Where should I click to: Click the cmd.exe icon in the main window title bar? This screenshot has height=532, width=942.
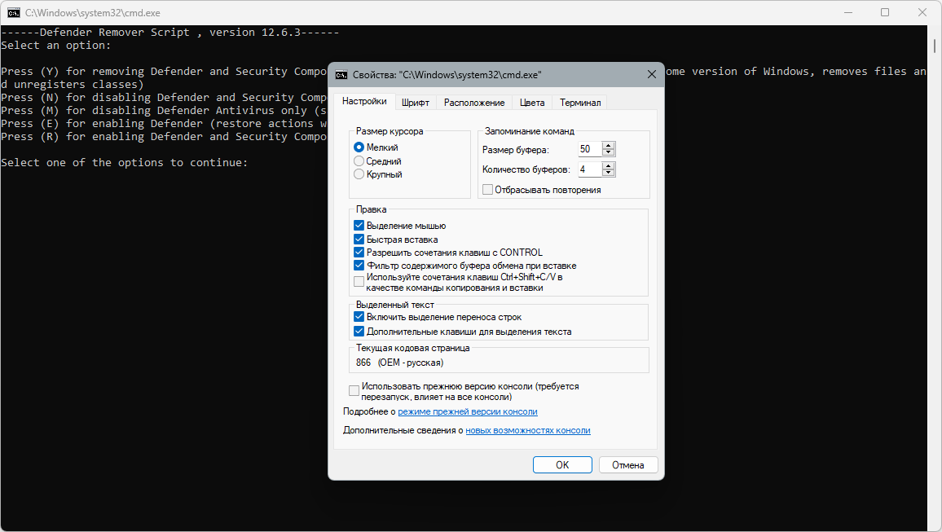point(13,12)
